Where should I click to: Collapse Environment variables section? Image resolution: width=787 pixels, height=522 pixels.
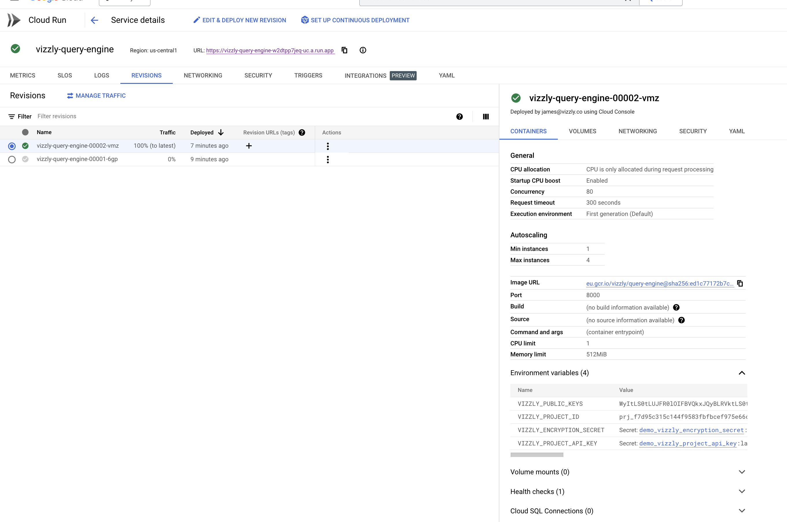tap(742, 373)
